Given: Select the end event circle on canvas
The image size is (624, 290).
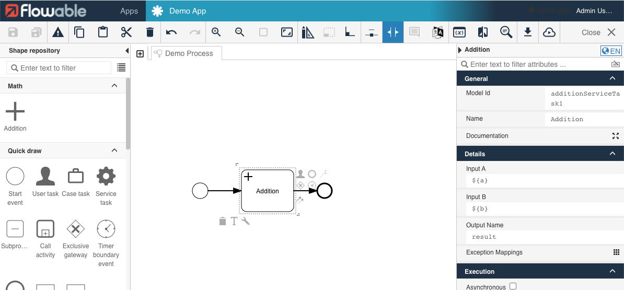Looking at the screenshot, I should point(325,191).
